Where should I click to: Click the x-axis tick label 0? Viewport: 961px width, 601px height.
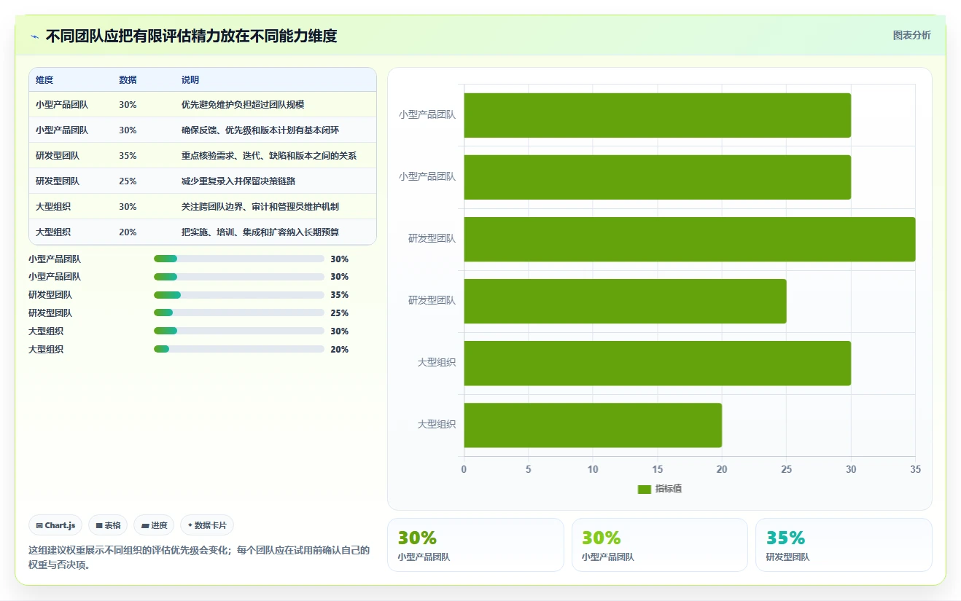point(464,470)
